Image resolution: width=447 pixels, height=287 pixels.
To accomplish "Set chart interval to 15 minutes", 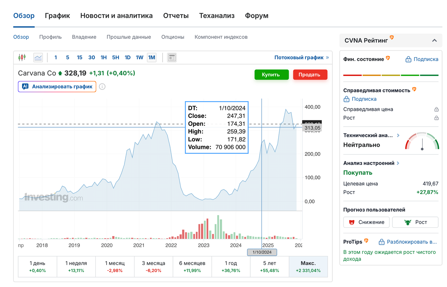I will (x=80, y=58).
